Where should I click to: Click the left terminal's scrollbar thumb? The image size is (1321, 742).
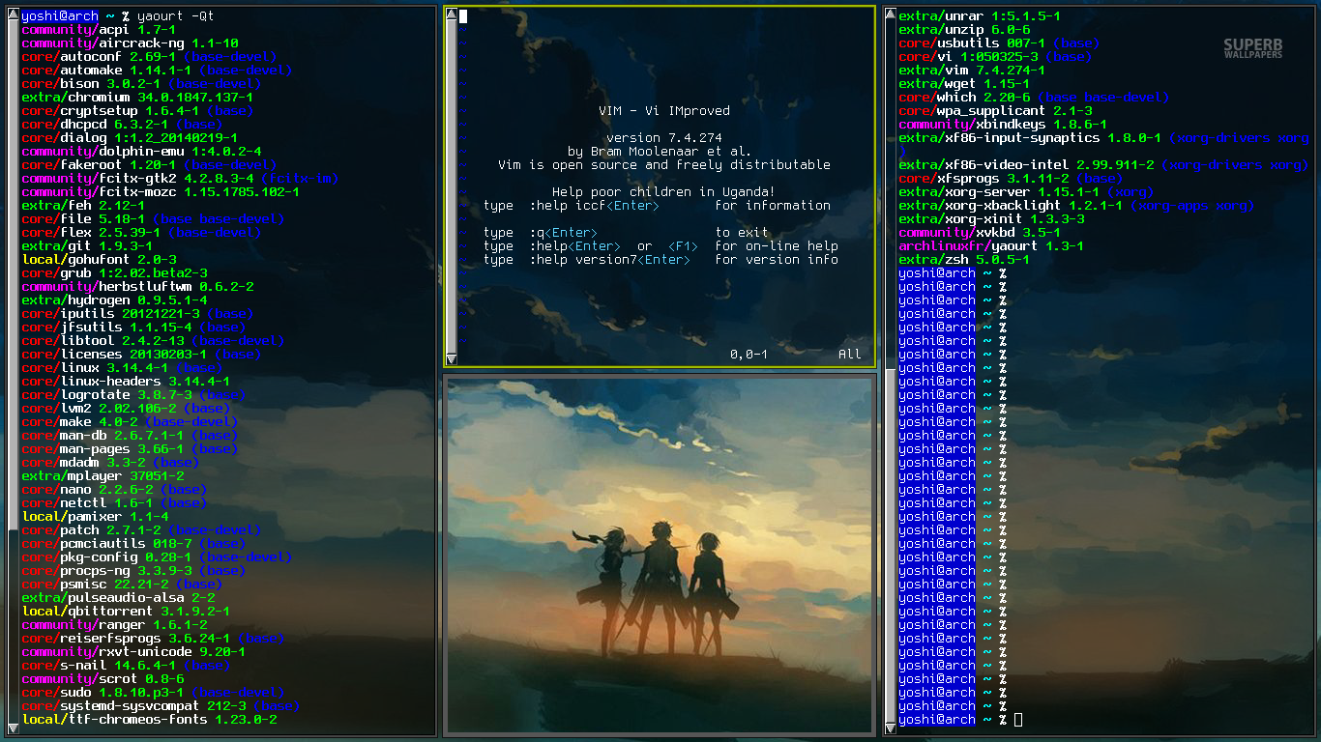(x=13, y=271)
